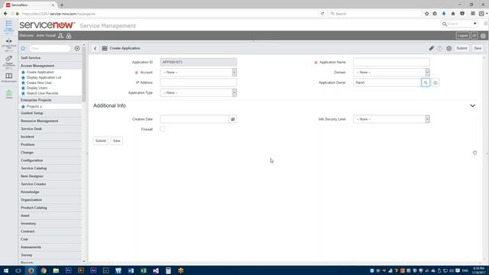The width and height of the screenshot is (489, 275).
Task: Open Create New User module
Action: coord(39,82)
